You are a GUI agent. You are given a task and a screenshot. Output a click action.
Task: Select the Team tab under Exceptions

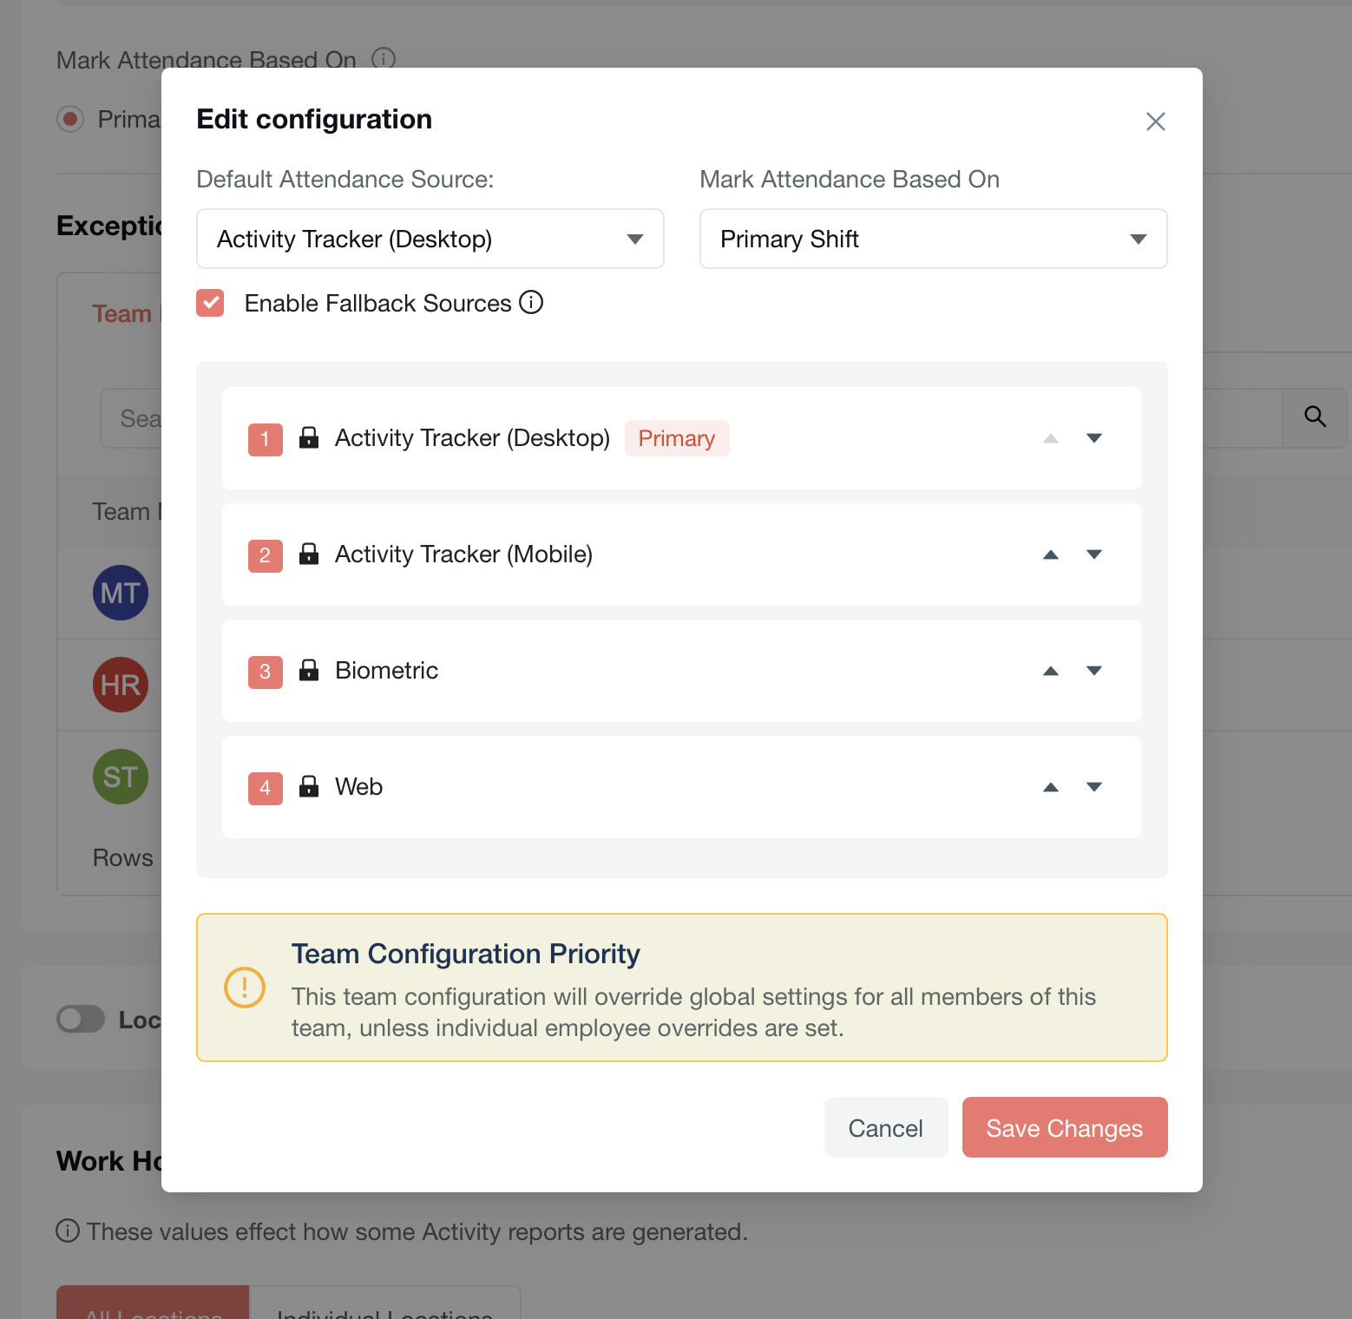[x=122, y=314]
